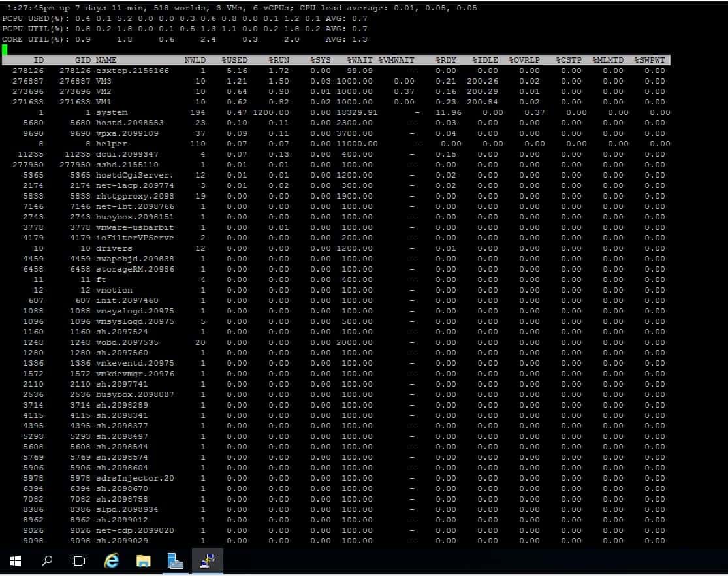Screen dimensions: 728x576
Task: Click vpxa.2099109 process name
Action: tap(127, 133)
